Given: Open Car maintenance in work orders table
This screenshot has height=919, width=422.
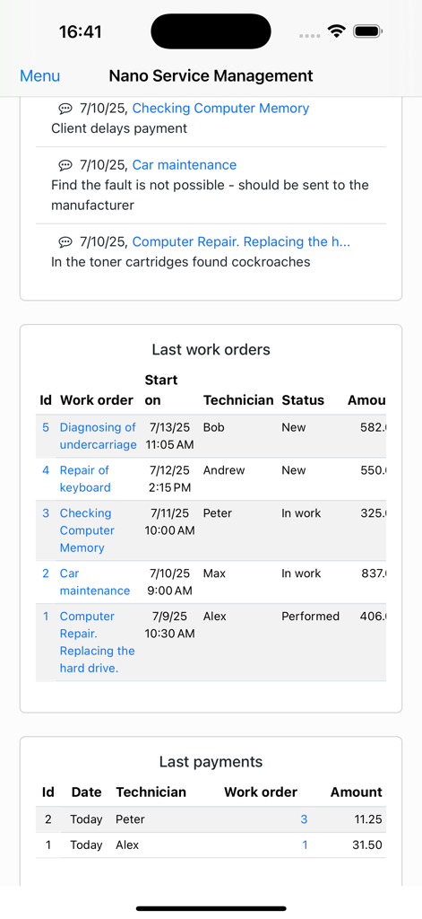Looking at the screenshot, I should pyautogui.click(x=95, y=582).
